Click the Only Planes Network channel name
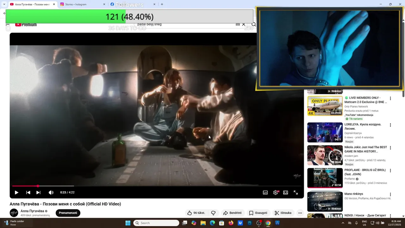Image resolution: width=405 pixels, height=228 pixels. 356,107
